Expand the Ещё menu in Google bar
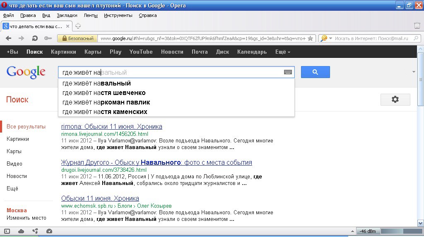 [282, 52]
